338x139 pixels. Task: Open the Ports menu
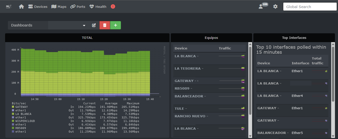coord(78,7)
